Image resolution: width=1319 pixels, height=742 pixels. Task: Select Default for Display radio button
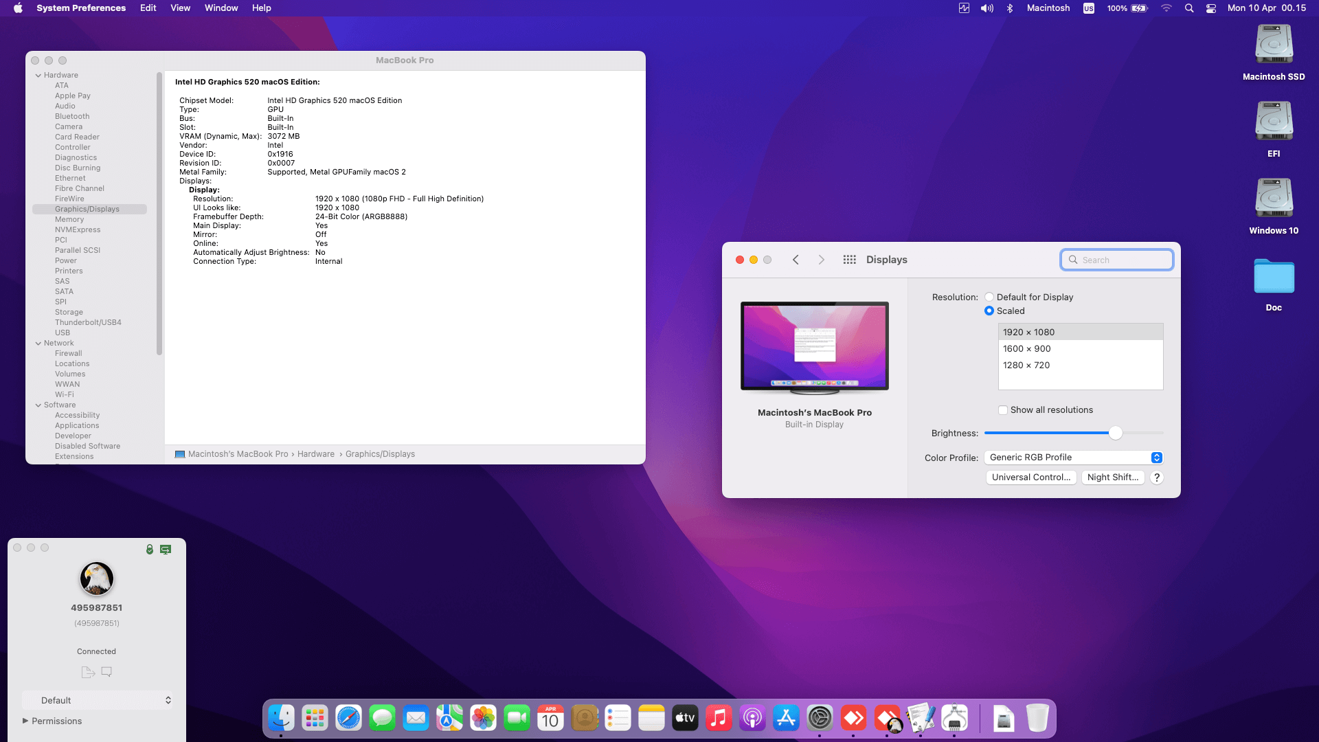989,297
